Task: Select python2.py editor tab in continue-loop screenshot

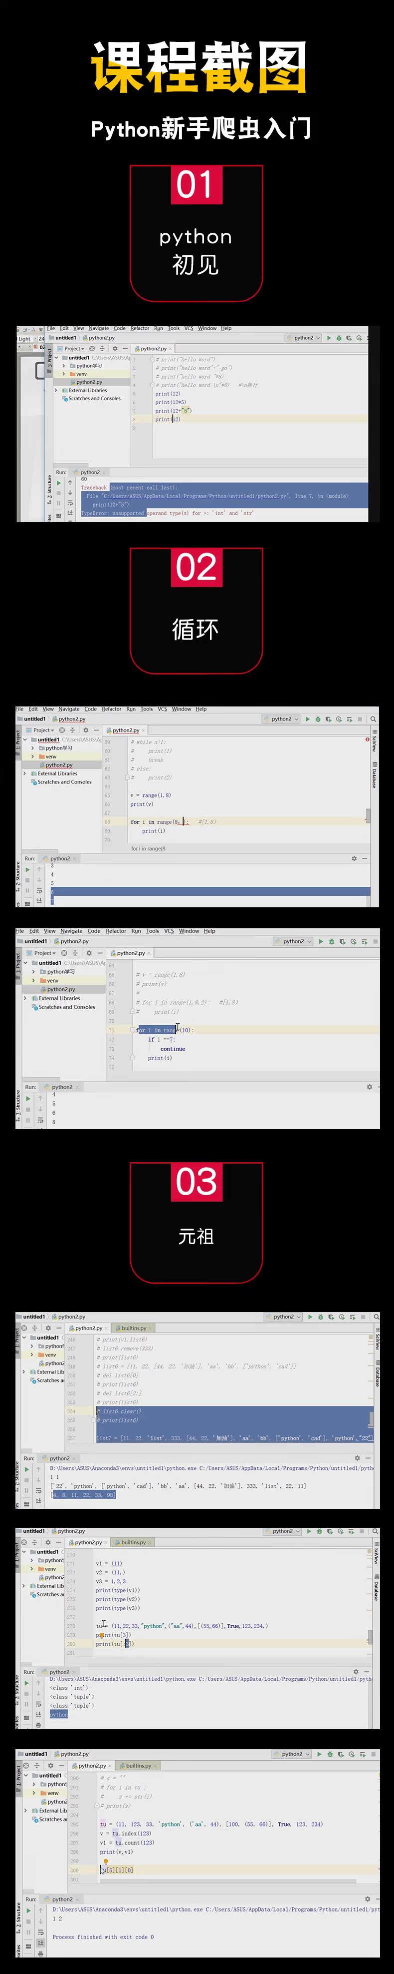Action: (x=131, y=953)
